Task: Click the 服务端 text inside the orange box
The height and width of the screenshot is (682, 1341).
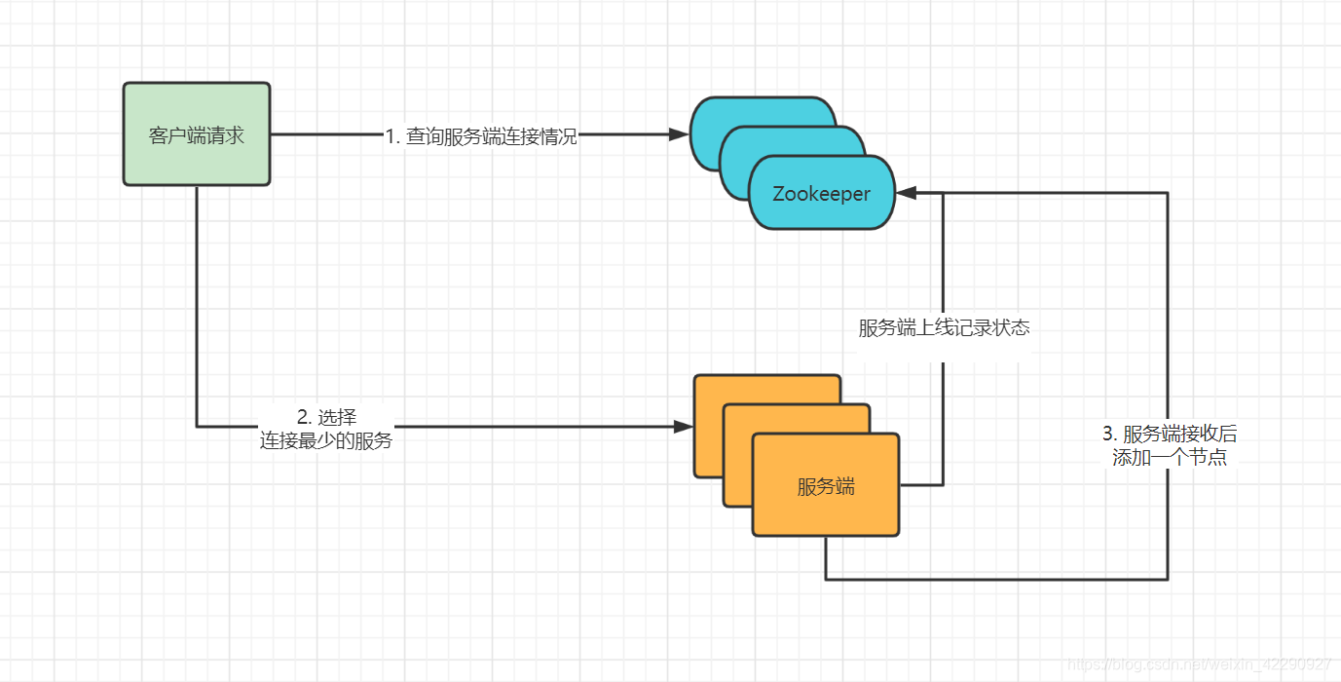Action: pyautogui.click(x=825, y=485)
